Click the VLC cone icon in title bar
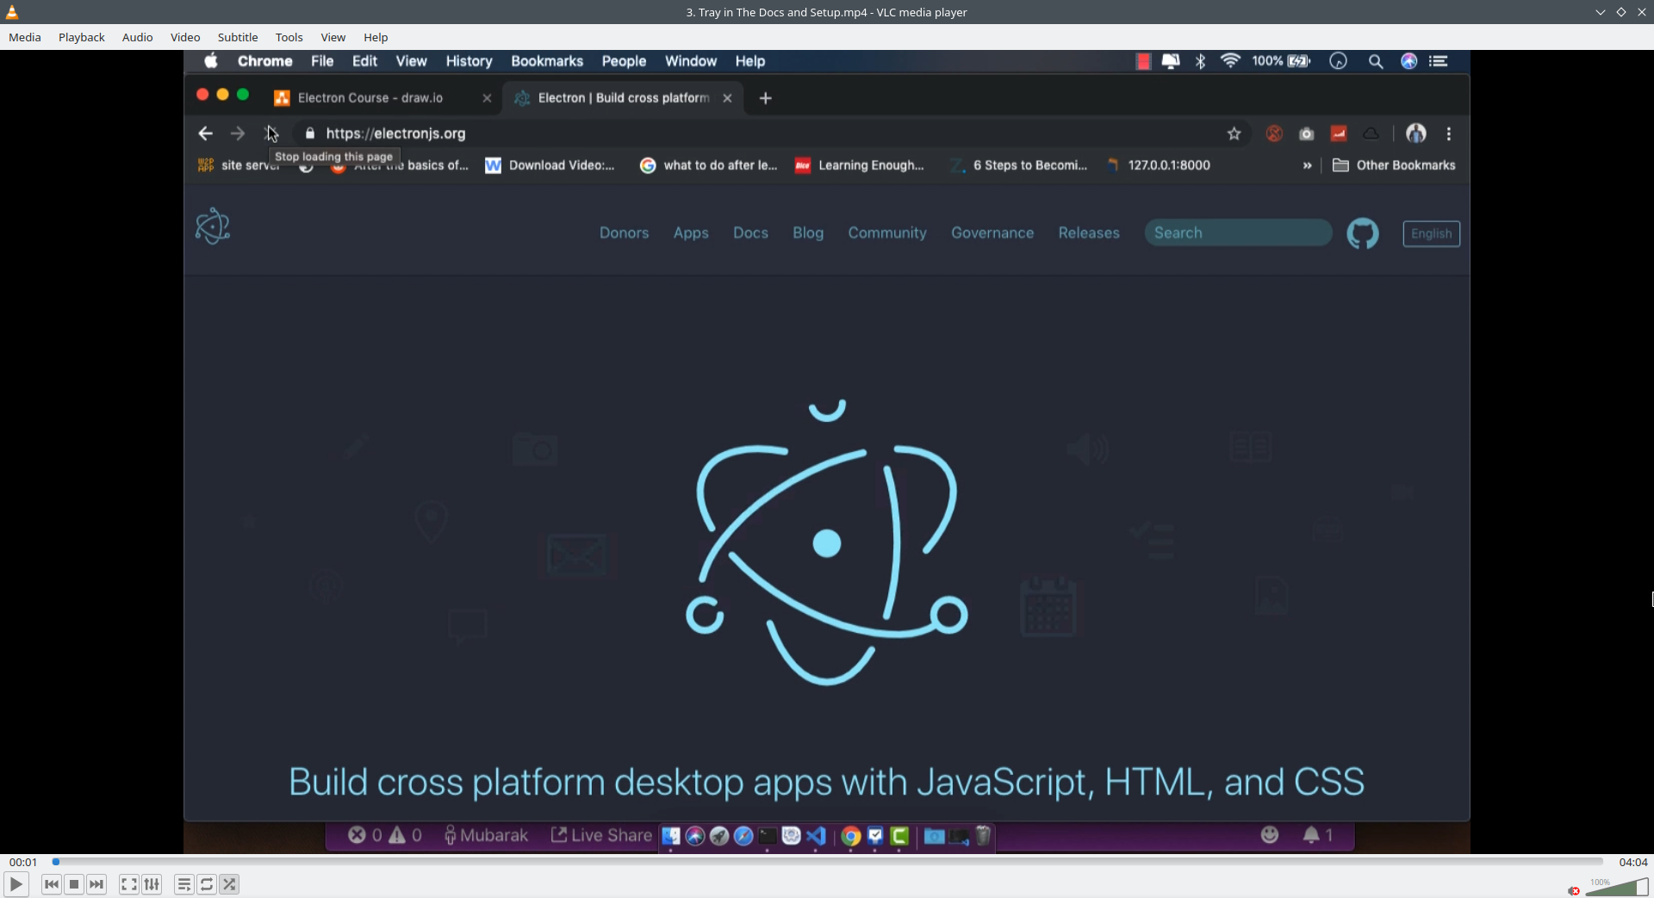Screen dimensions: 1654x898 12,12
